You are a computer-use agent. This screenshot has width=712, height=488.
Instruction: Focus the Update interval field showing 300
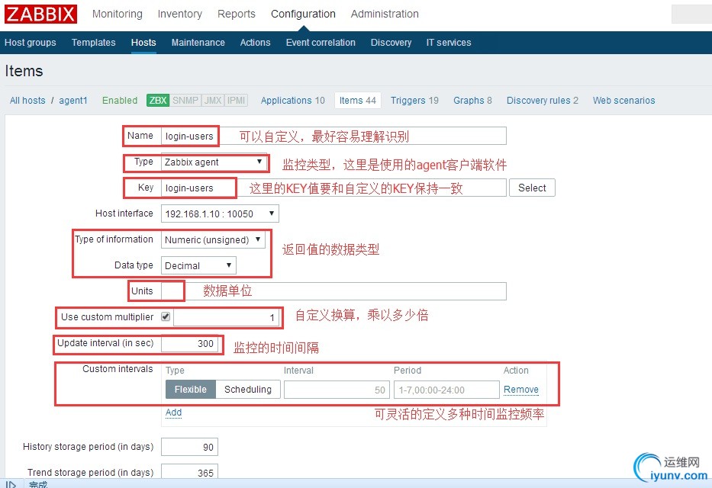tap(189, 343)
